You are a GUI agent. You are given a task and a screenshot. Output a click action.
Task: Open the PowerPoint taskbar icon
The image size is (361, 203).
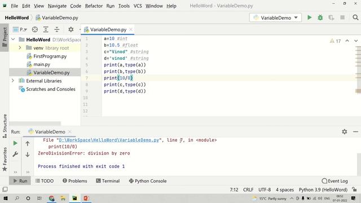click(x=86, y=198)
